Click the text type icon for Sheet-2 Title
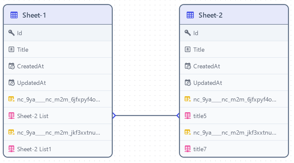This screenshot has height=163, width=294. (188, 49)
